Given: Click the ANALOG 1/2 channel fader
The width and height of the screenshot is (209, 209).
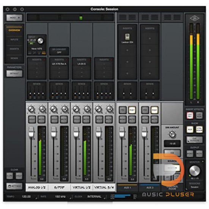Looking at the screenshot, I should [x=31, y=132].
